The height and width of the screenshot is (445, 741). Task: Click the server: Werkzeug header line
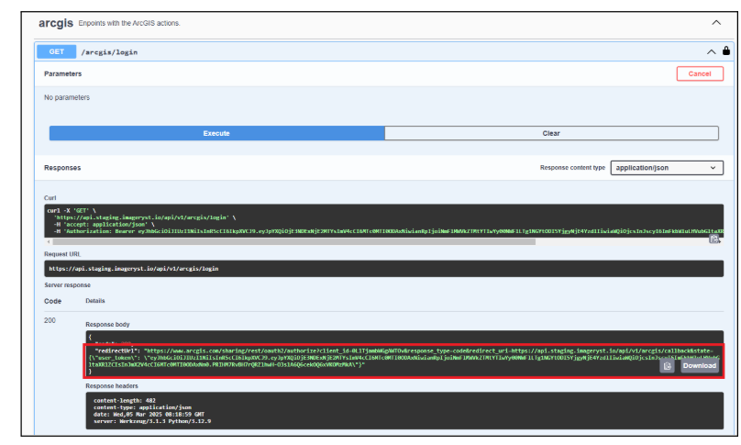pyautogui.click(x=152, y=421)
